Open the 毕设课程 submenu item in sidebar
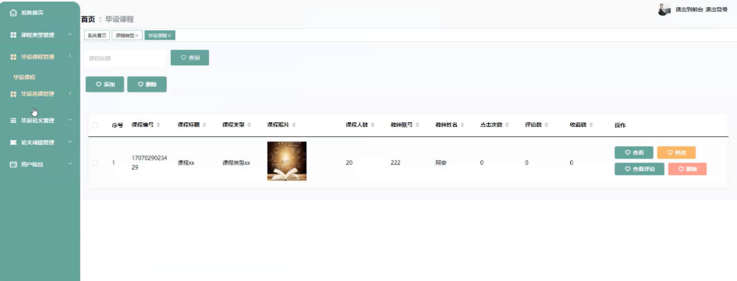Viewport: 737px width, 281px height. point(24,77)
